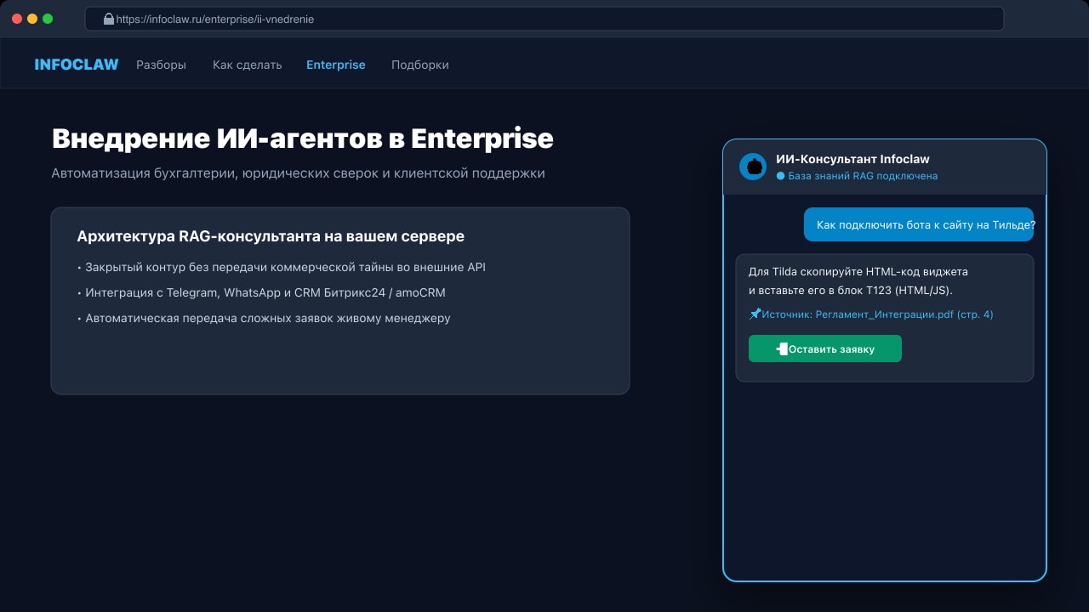This screenshot has width=1089, height=612.
Task: Click the lock icon in address bar
Action: (x=108, y=19)
